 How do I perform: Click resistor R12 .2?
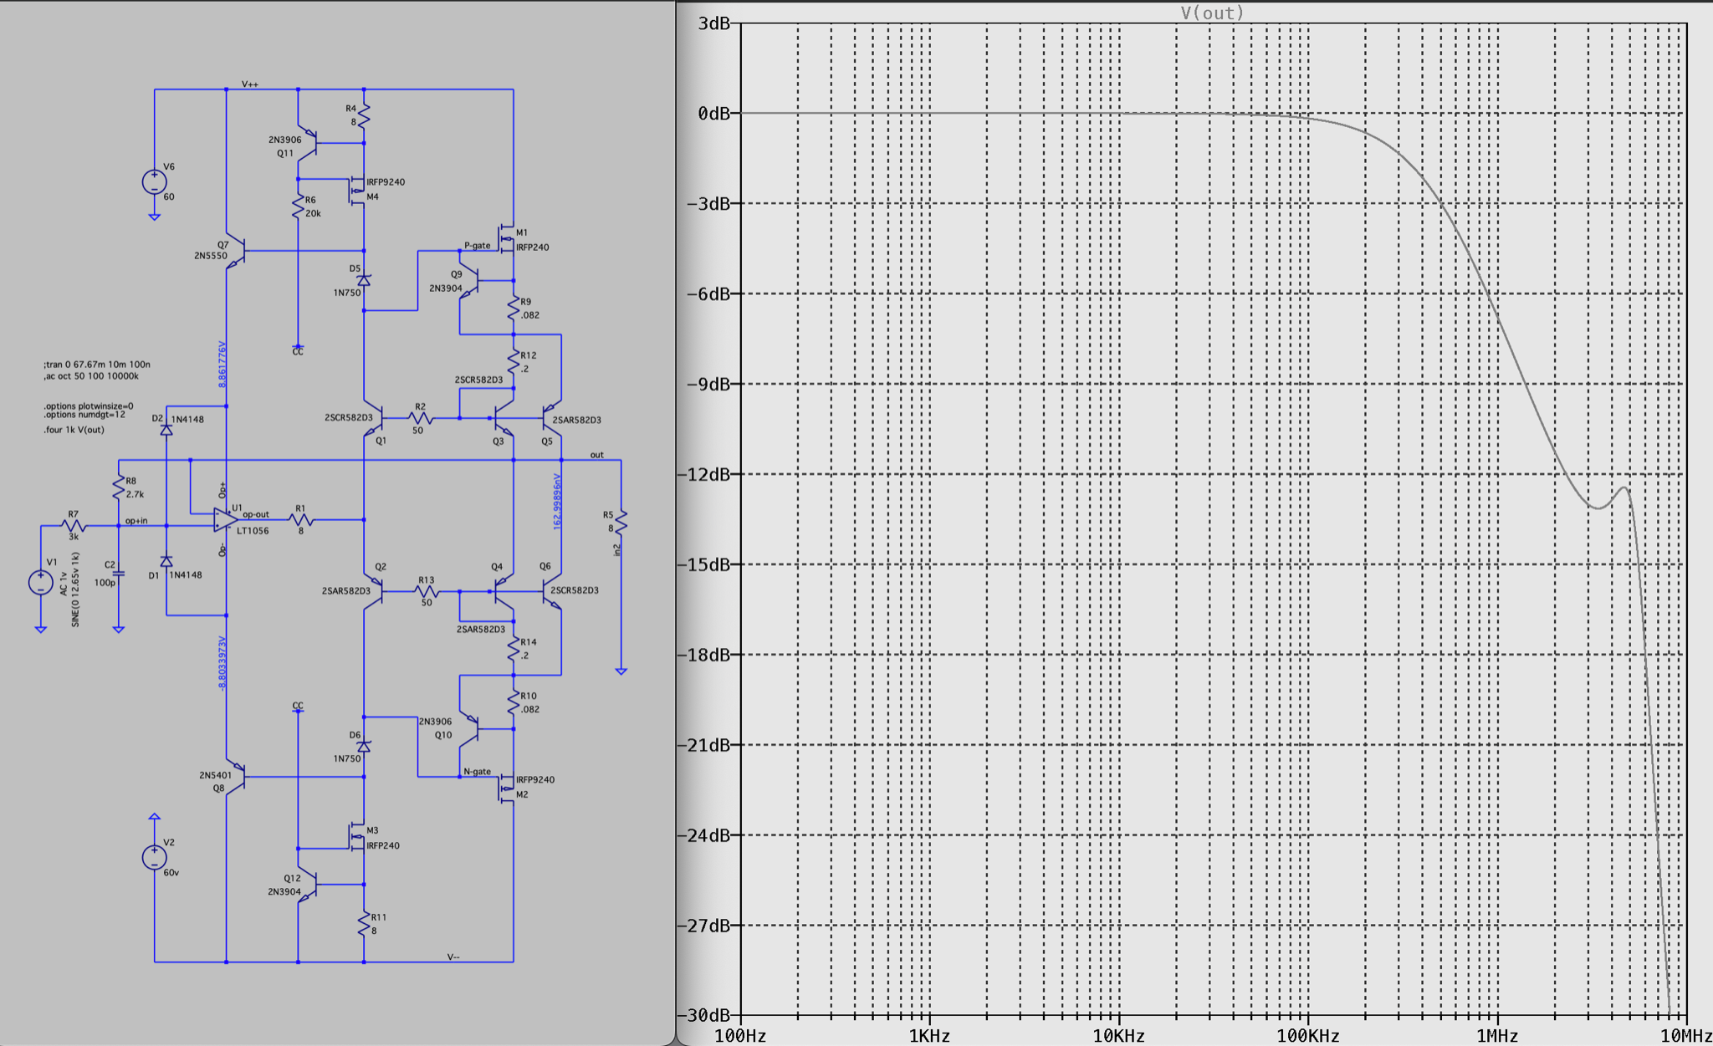click(514, 362)
